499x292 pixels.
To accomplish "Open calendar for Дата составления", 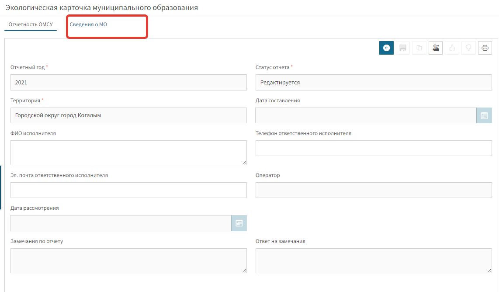I will click(484, 116).
